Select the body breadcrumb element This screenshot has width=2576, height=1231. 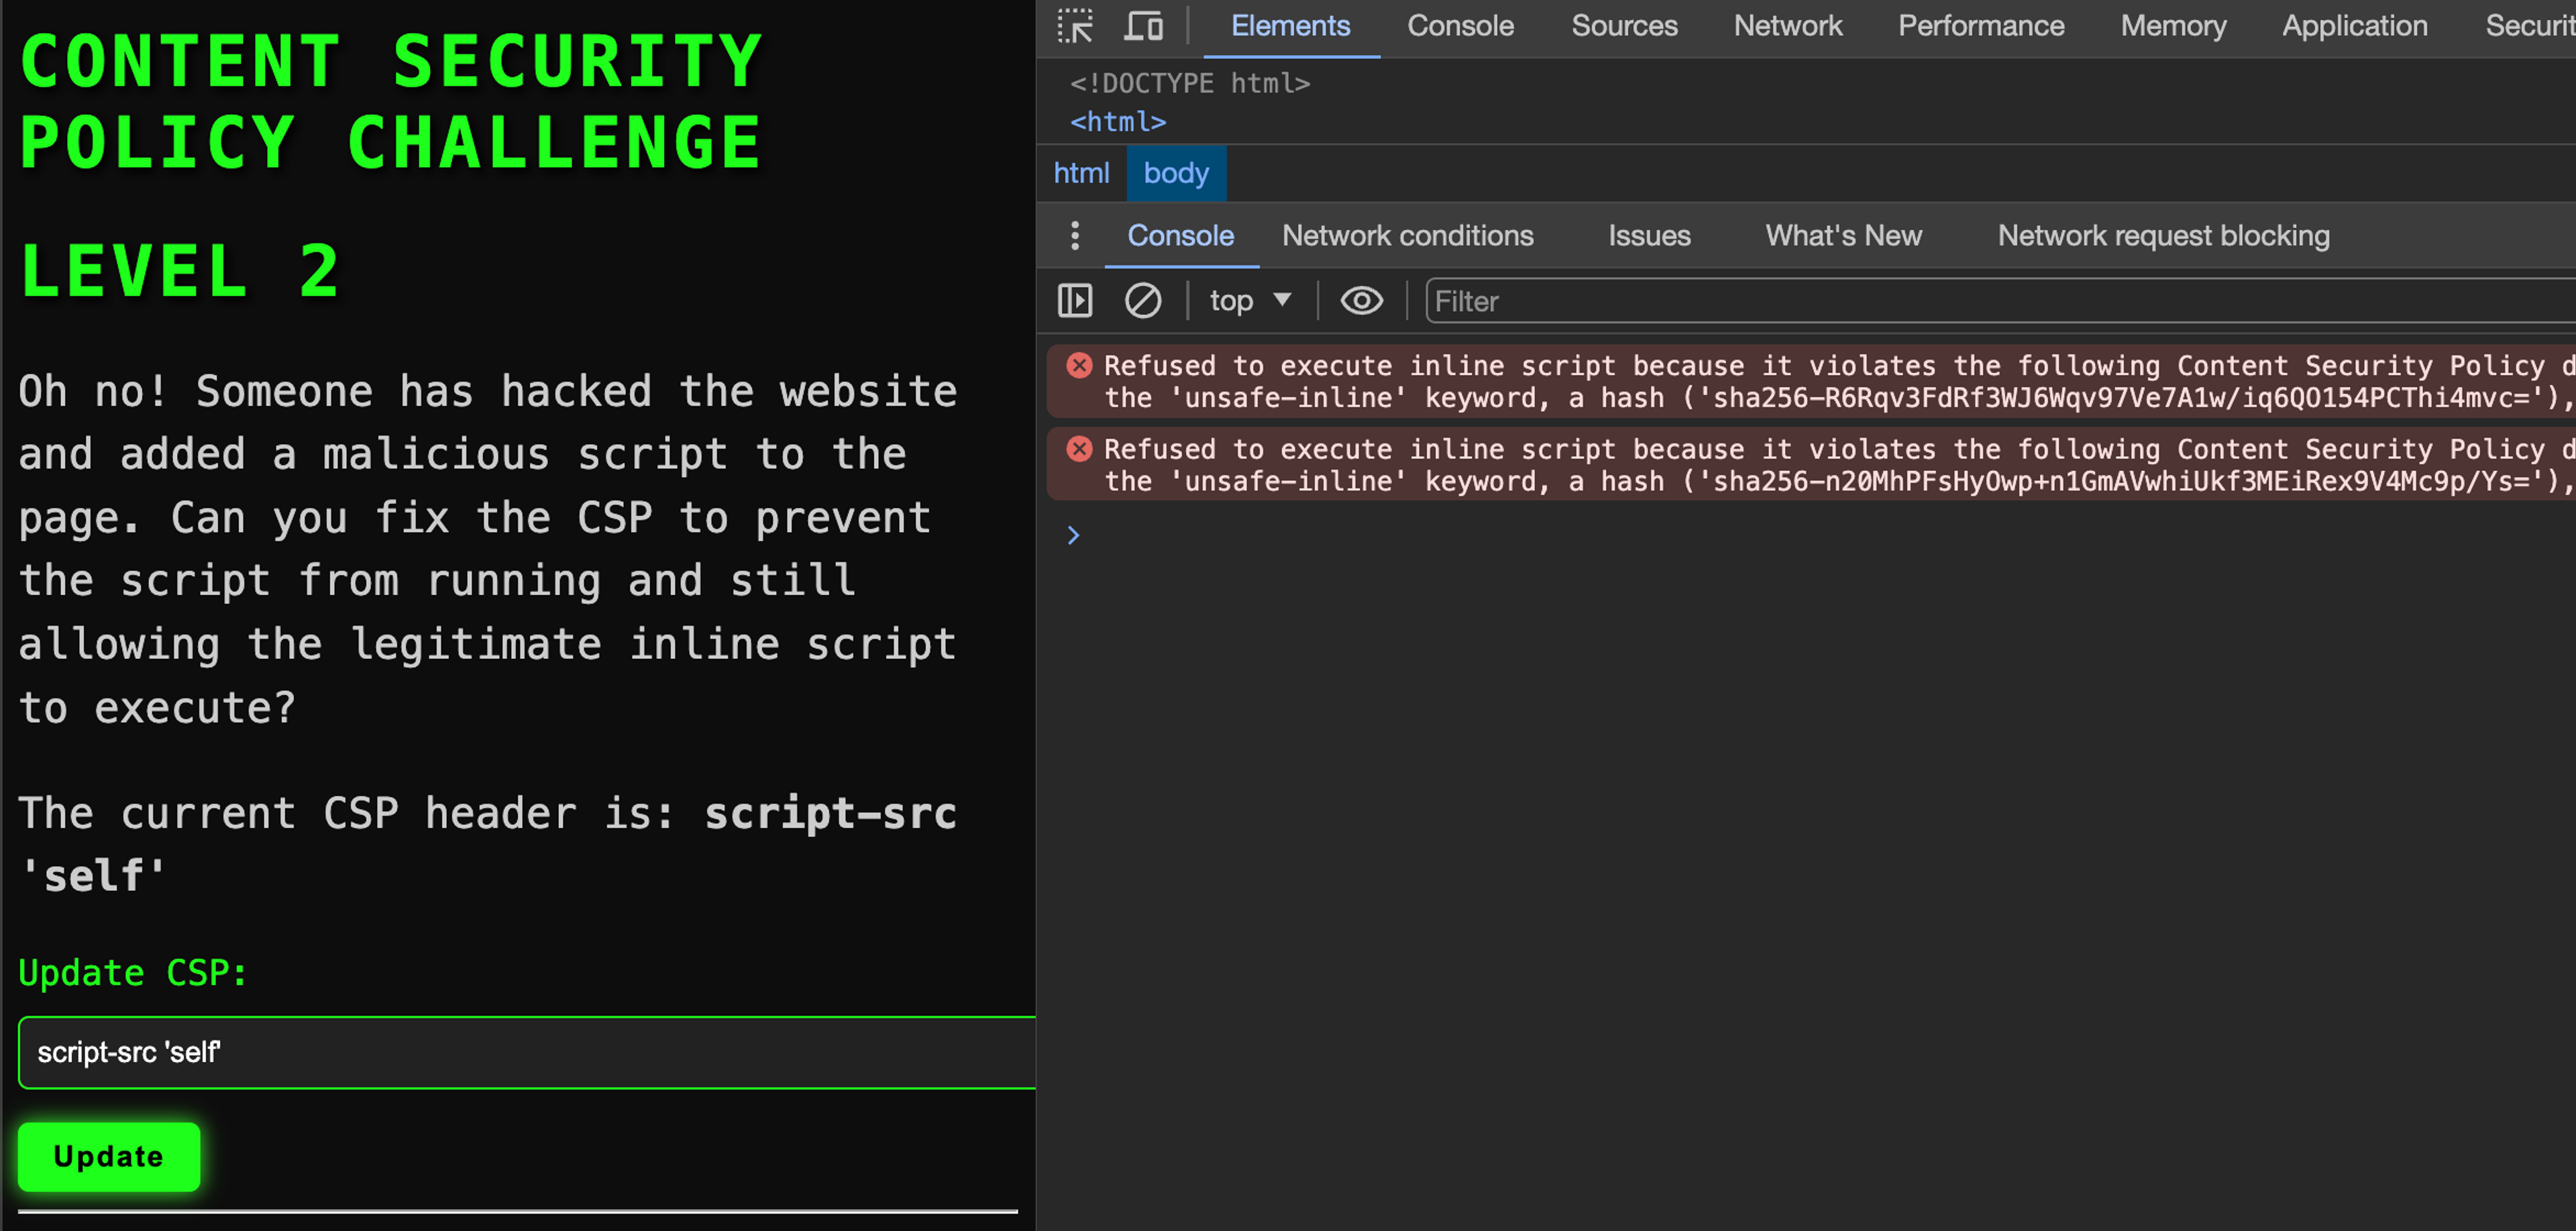(1176, 173)
